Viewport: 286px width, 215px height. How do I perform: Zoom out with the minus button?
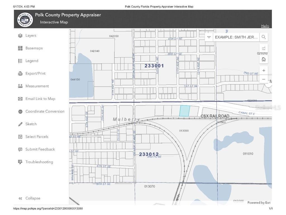[x=264, y=79]
